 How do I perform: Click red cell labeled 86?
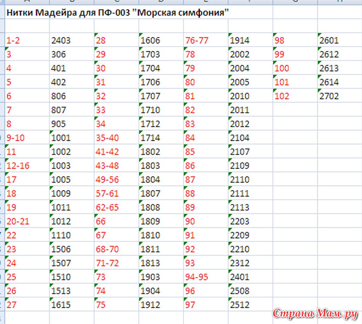coord(206,165)
